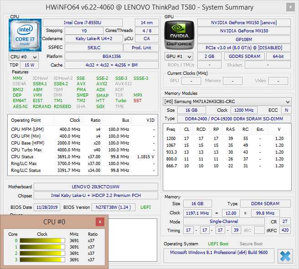Click the memory size 16 GB field under Memory

197,204
